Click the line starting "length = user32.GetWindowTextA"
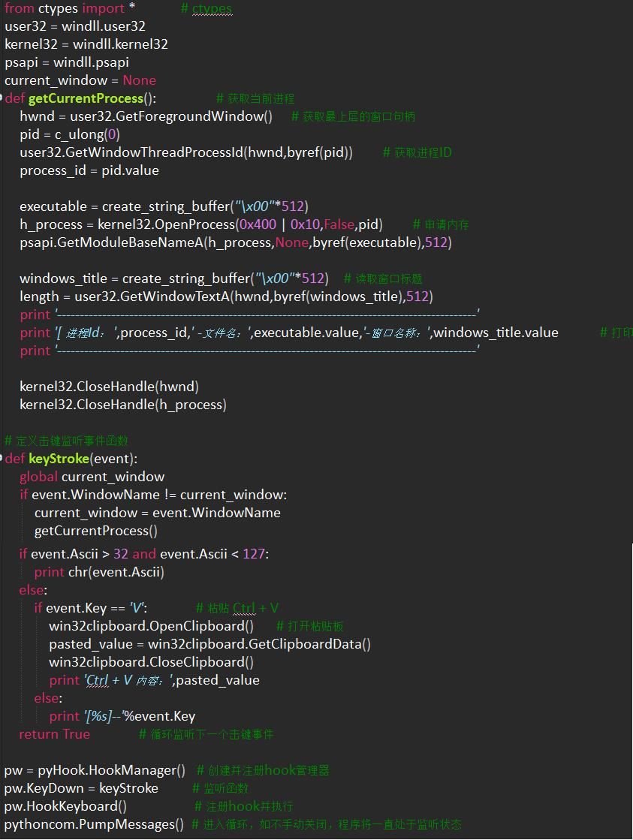Viewport: 633px width, 840px height. [226, 297]
